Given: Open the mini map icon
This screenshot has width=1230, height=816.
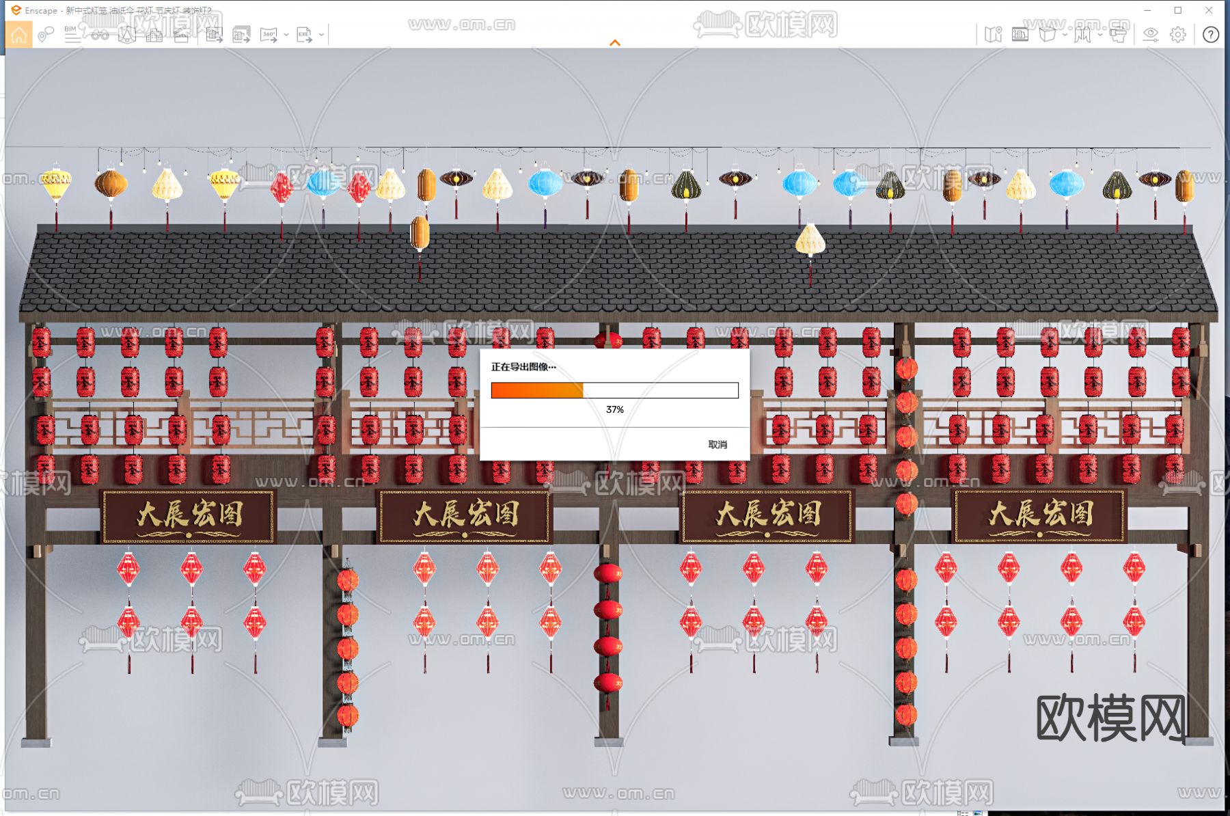Looking at the screenshot, I should pos(993,35).
